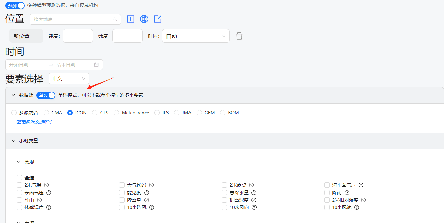Image resolution: width=444 pixels, height=223 pixels.
Task: Open the 时区 自动 dropdown
Action: click(x=196, y=36)
